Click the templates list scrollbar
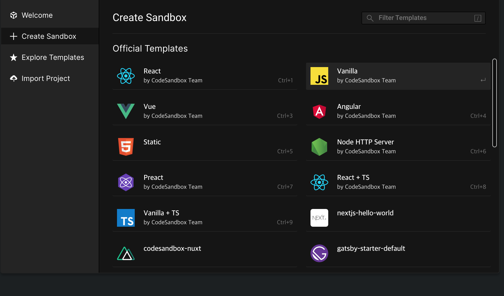The image size is (504, 296). click(x=494, y=103)
